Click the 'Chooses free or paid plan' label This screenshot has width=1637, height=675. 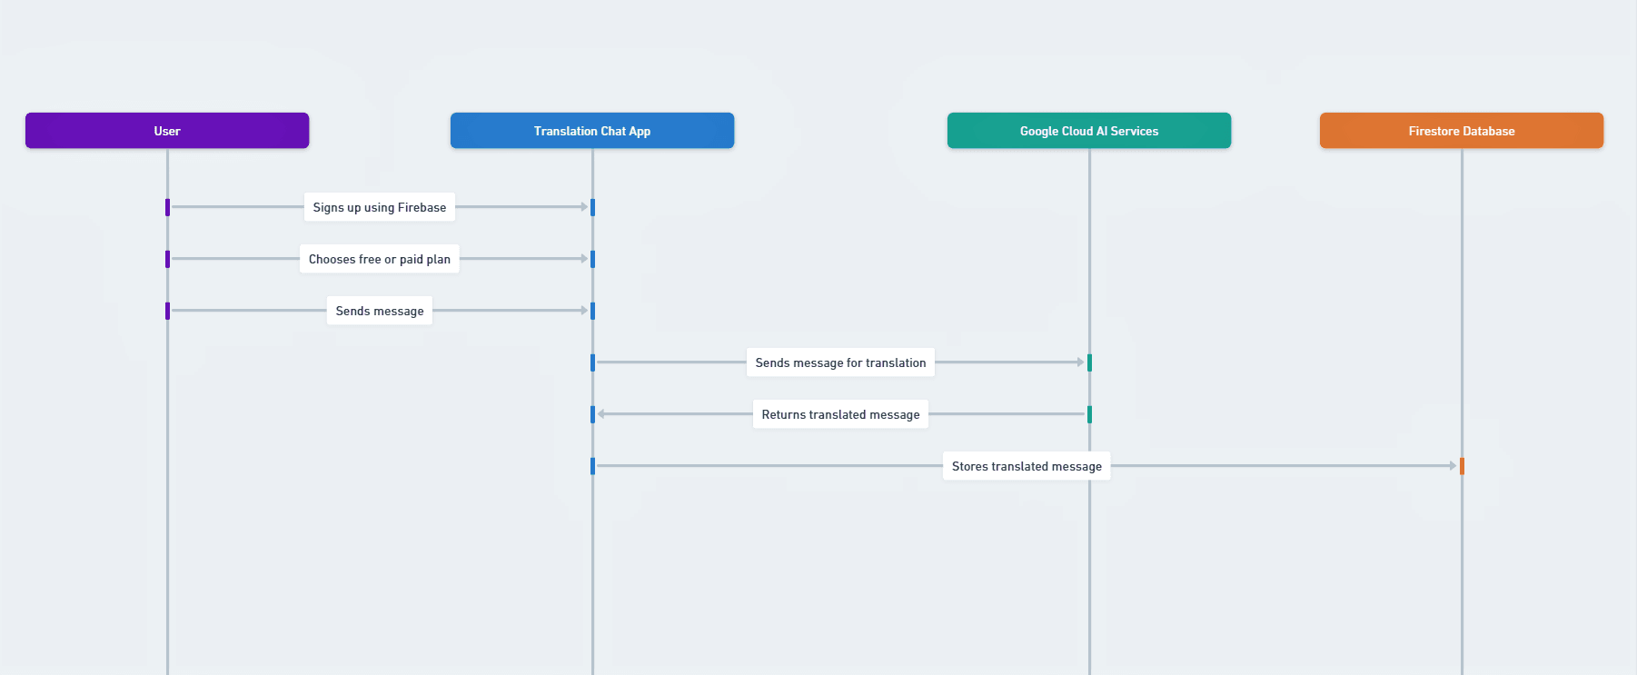(x=380, y=259)
